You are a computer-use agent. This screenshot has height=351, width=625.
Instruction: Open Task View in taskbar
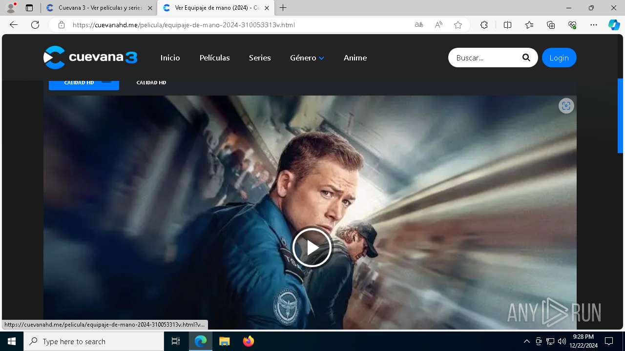click(x=176, y=341)
